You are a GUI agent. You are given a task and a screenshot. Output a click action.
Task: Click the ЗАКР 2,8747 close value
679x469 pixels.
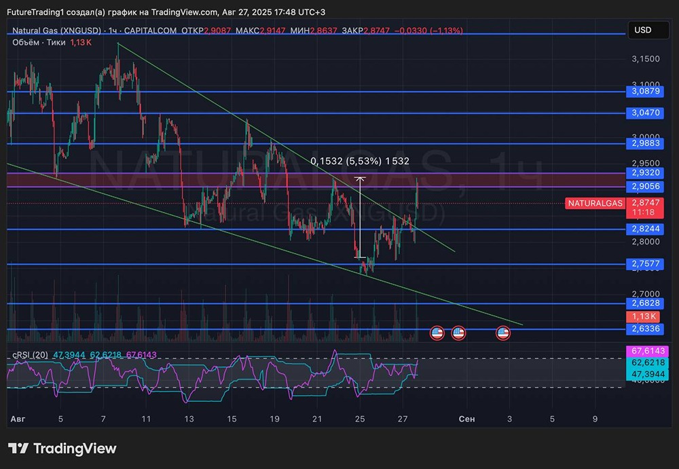point(366,31)
